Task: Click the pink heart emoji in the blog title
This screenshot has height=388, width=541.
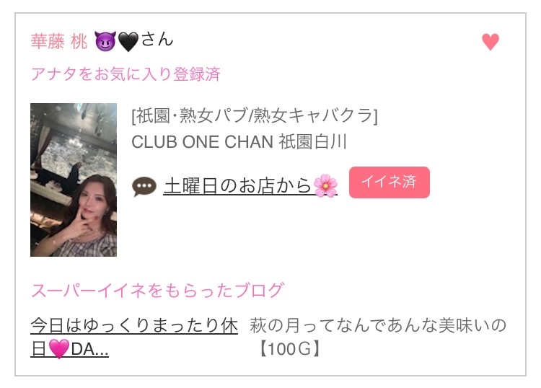Action: point(58,349)
